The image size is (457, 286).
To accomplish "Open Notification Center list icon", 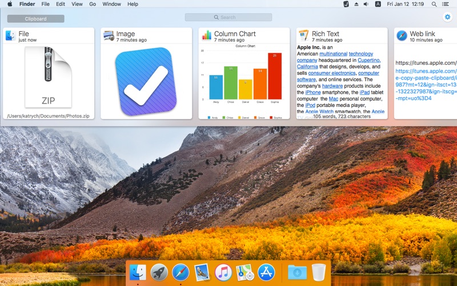I will [x=447, y=4].
